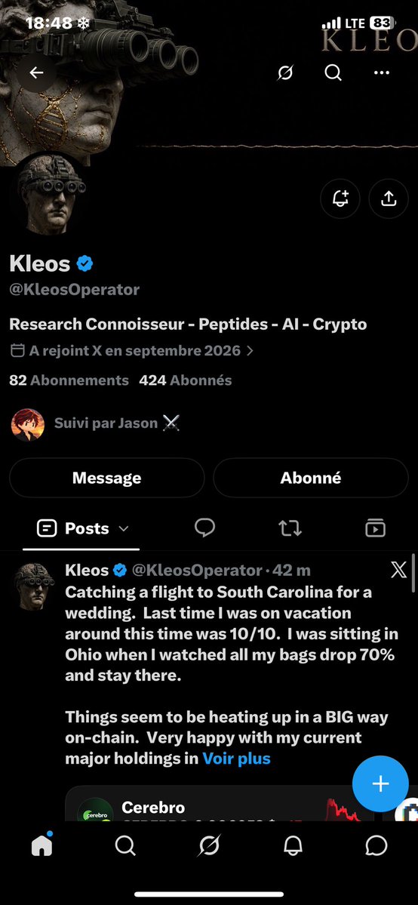418x905 pixels.
Task: Switch to the Media tab
Action: 375,528
